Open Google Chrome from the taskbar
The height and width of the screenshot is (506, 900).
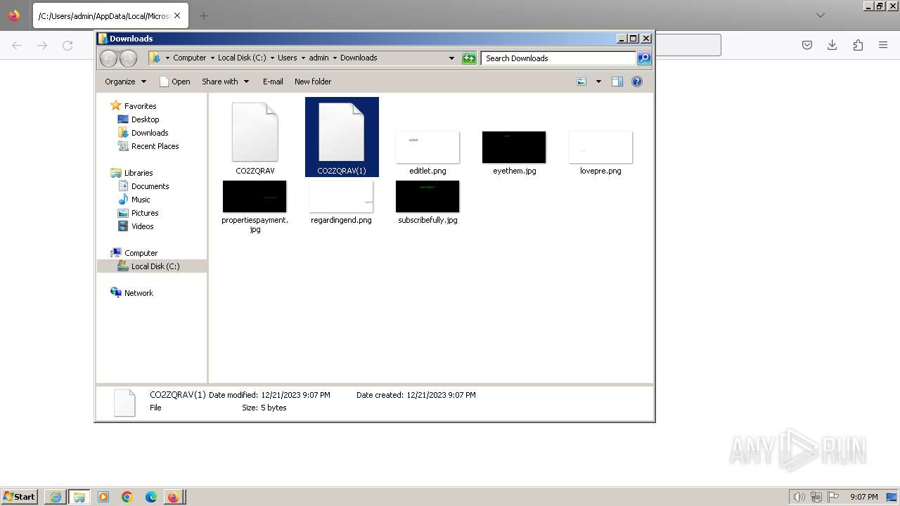tap(127, 497)
